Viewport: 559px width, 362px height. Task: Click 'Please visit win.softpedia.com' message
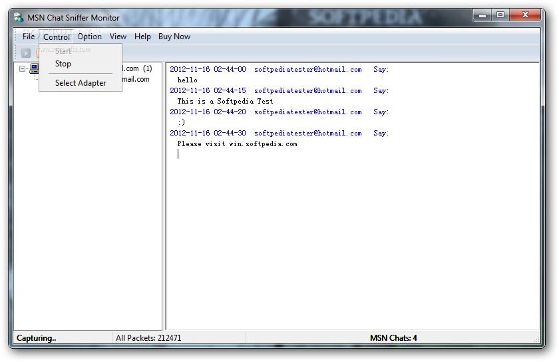(237, 143)
